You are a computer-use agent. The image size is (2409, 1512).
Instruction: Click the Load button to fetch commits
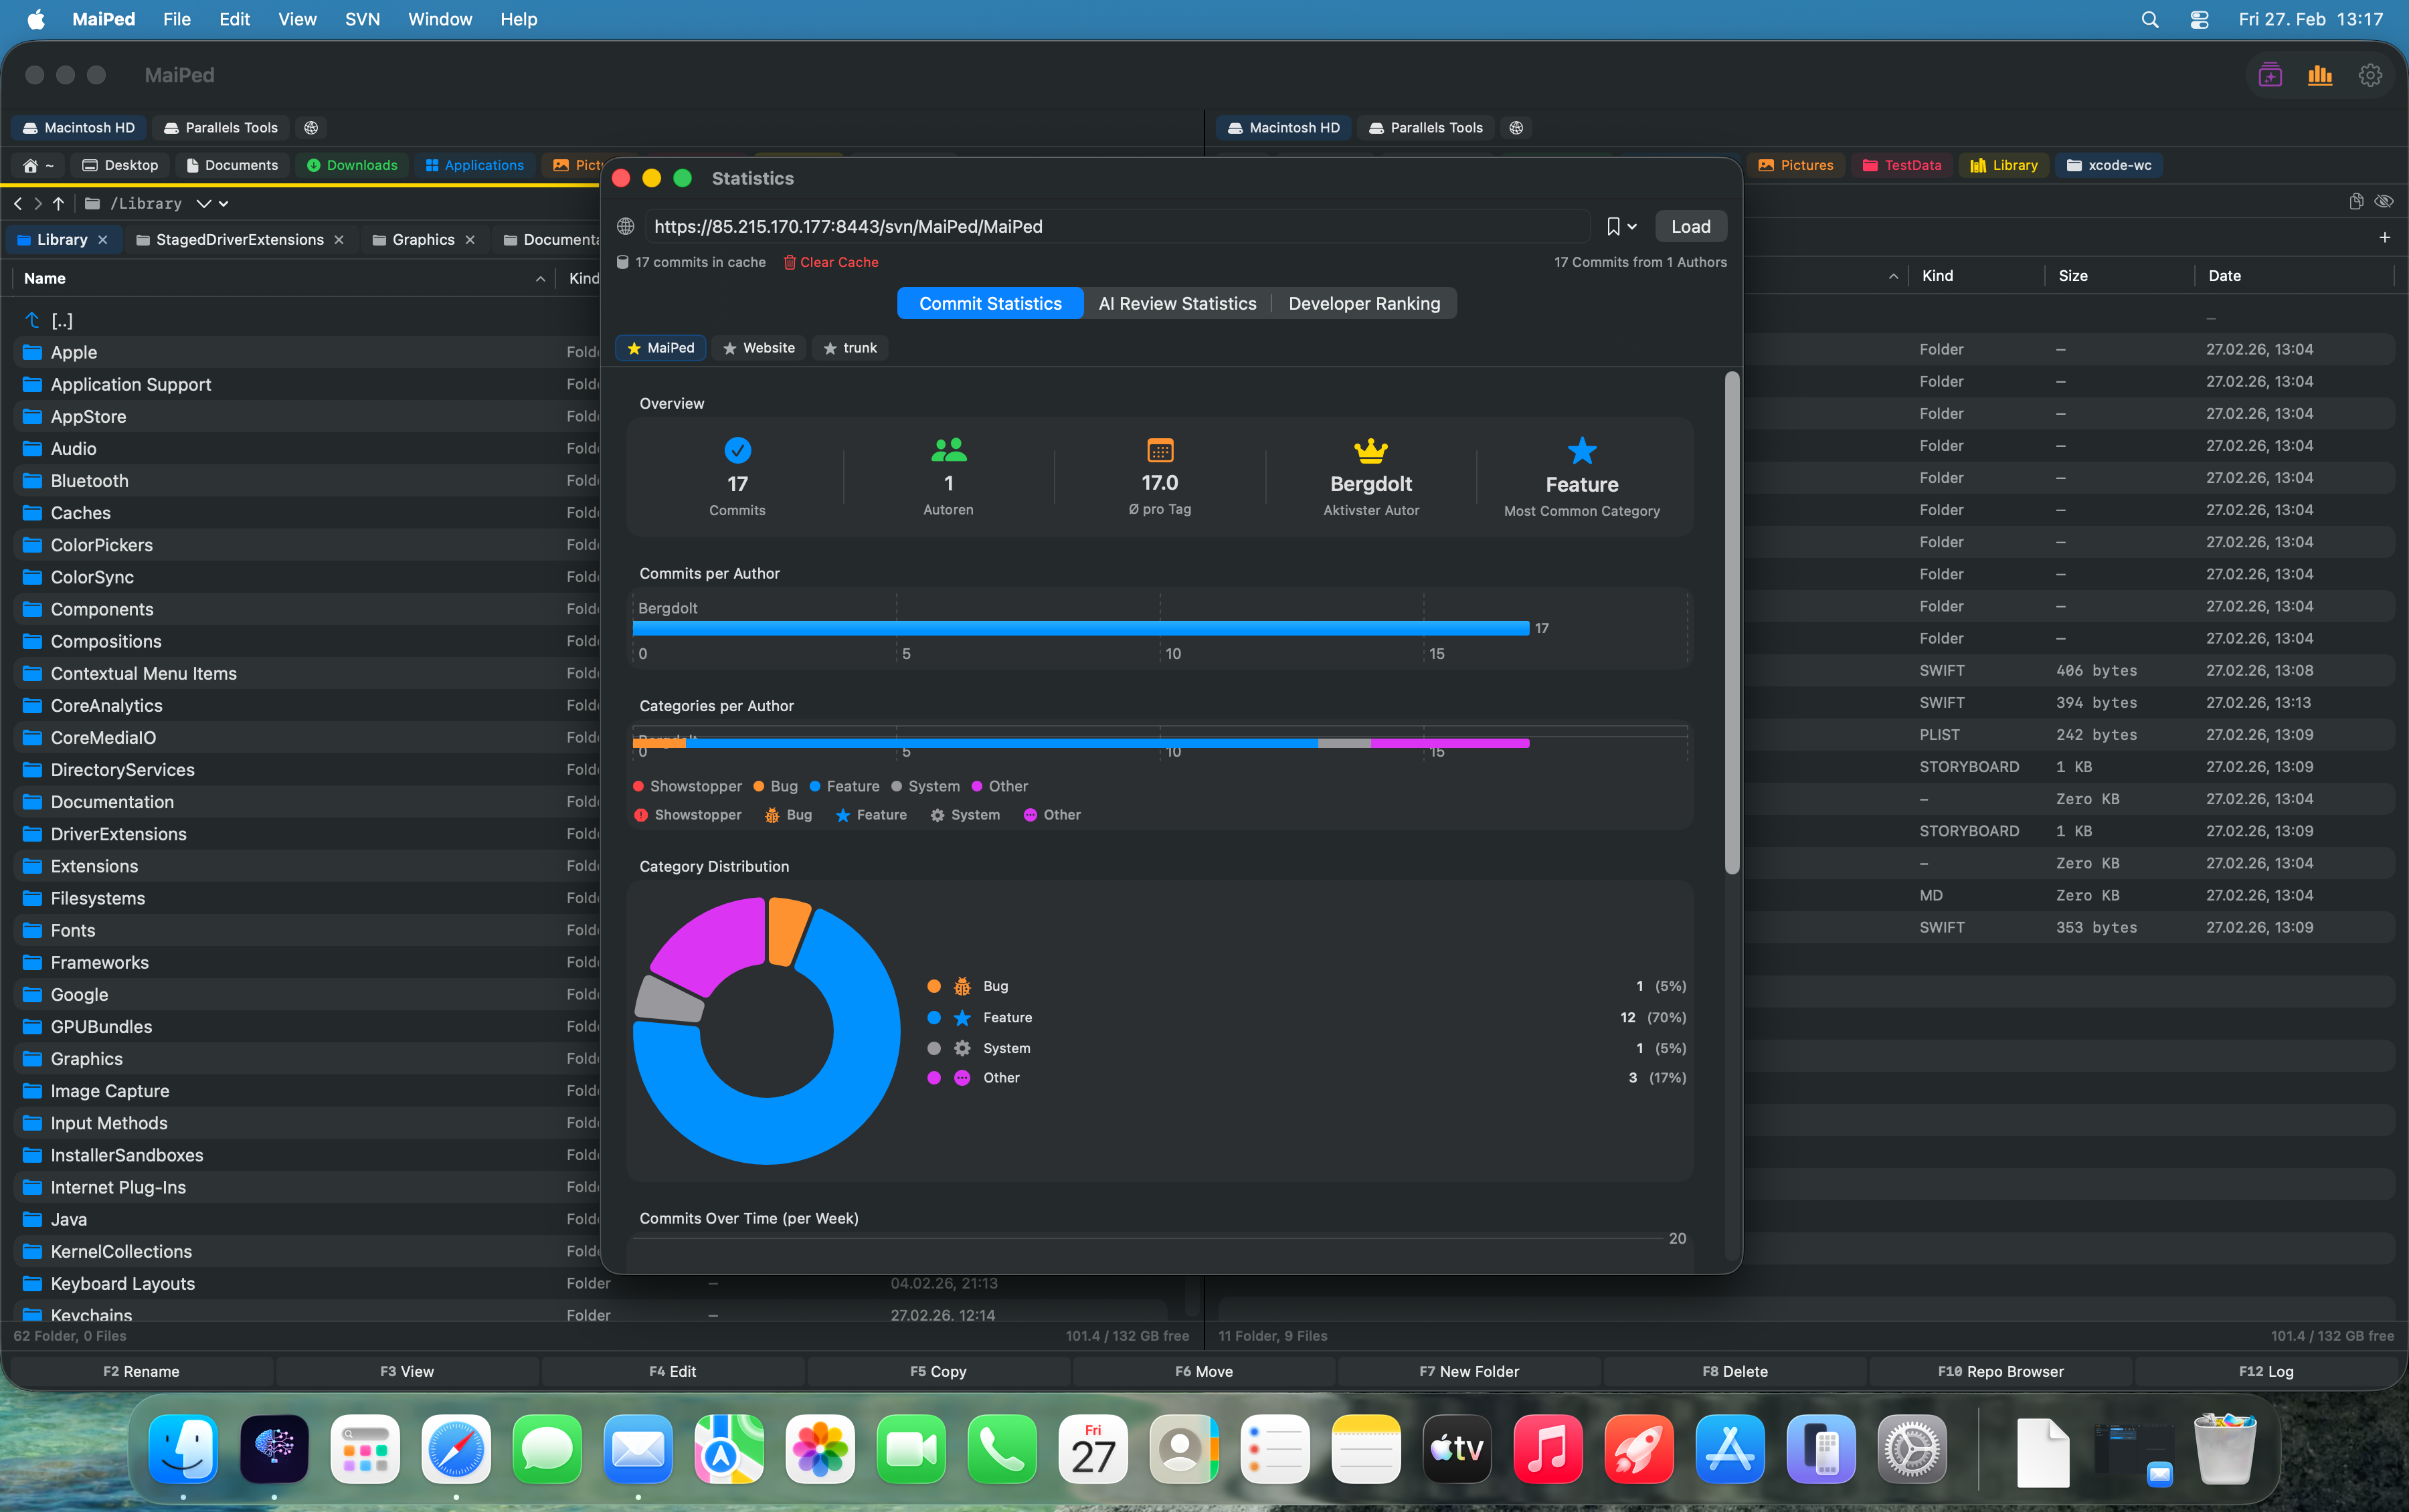tap(1690, 226)
